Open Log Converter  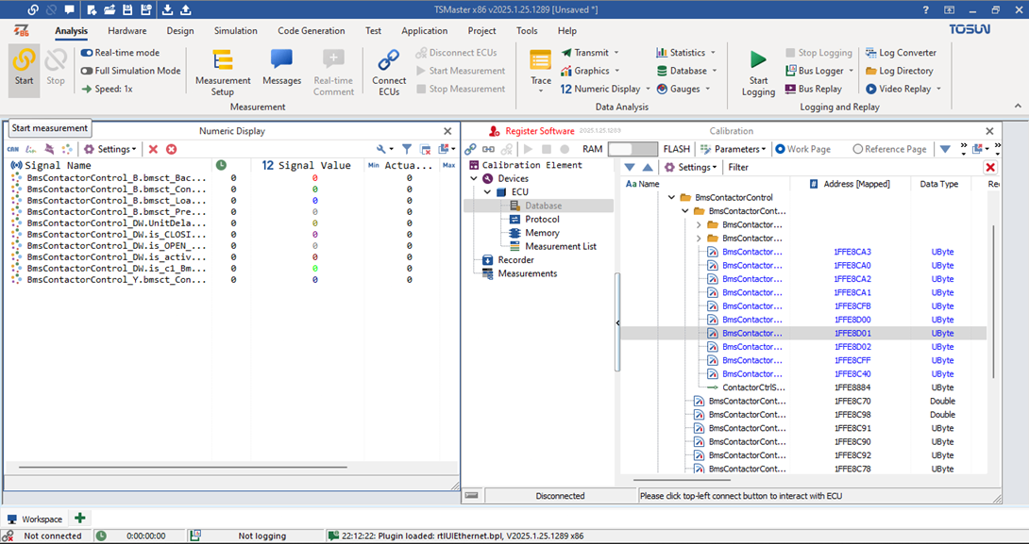tap(901, 53)
